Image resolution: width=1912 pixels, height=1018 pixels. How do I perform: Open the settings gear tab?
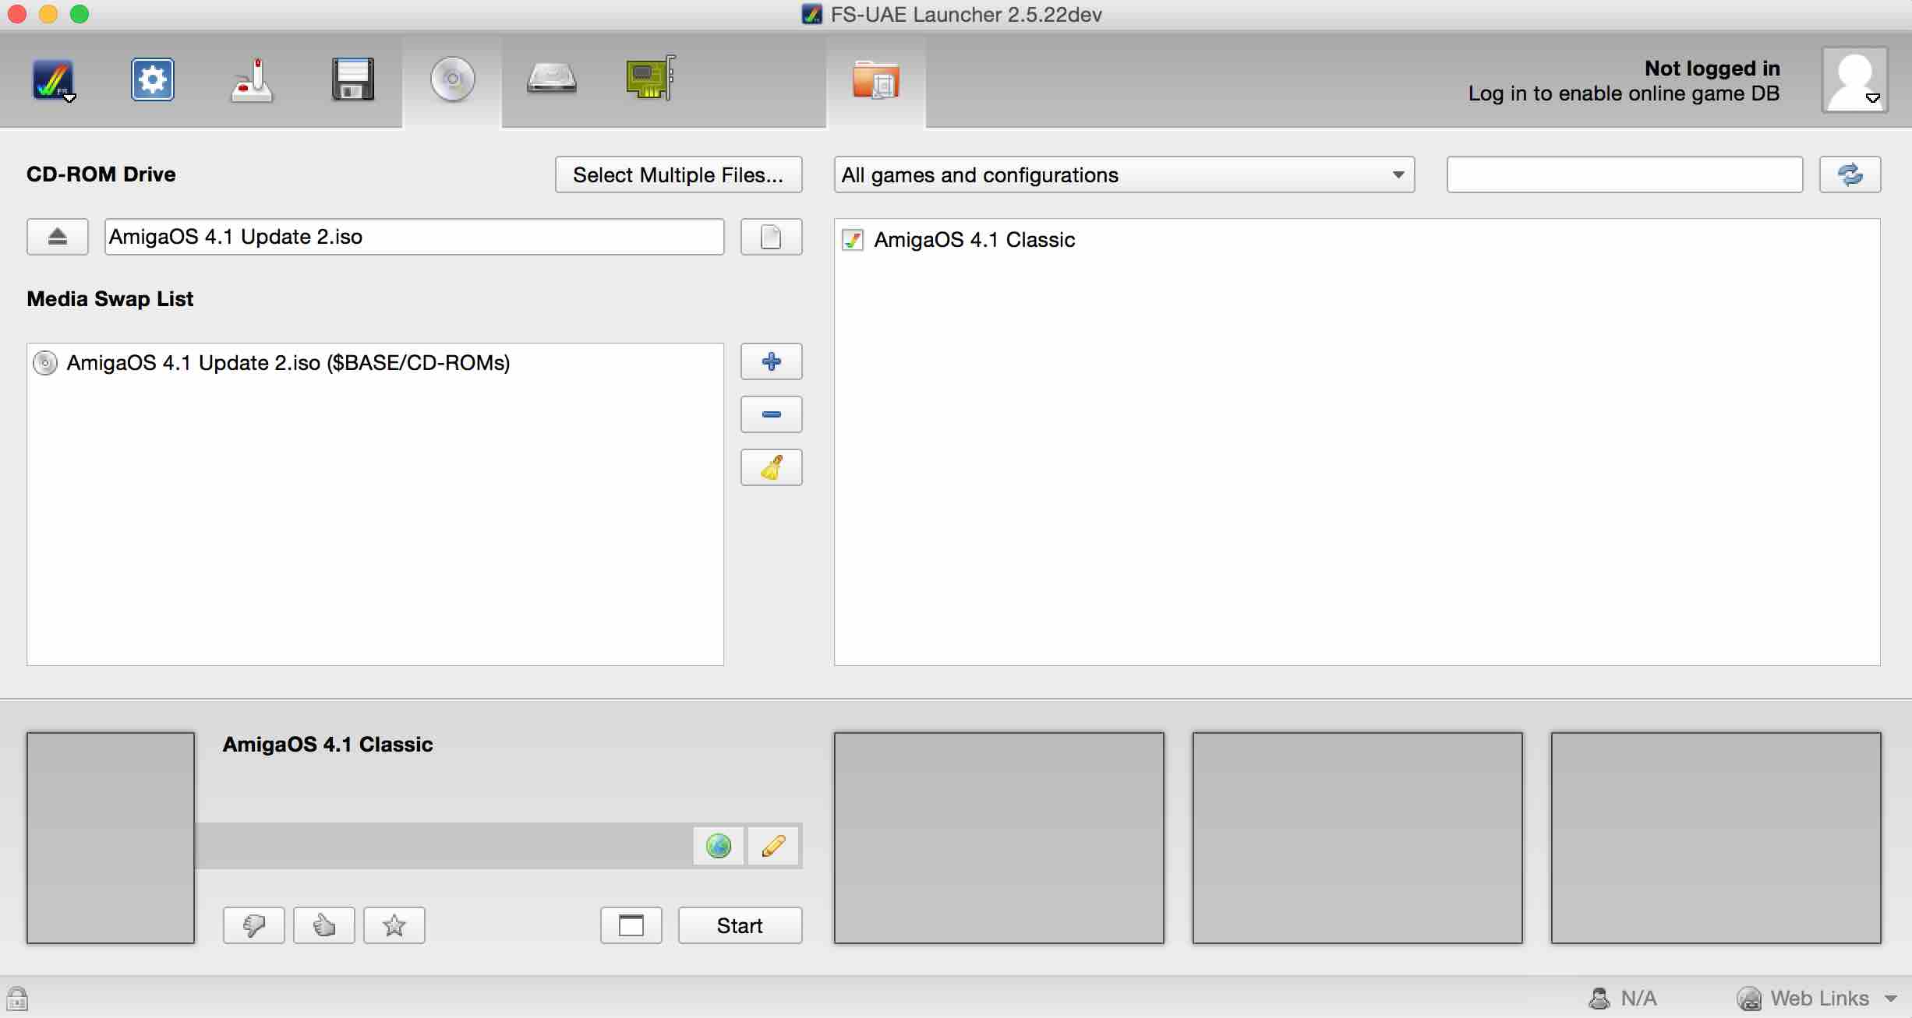coord(153,79)
